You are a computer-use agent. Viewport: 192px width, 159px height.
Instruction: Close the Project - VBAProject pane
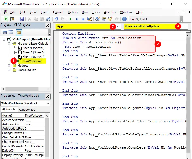tap(48, 25)
